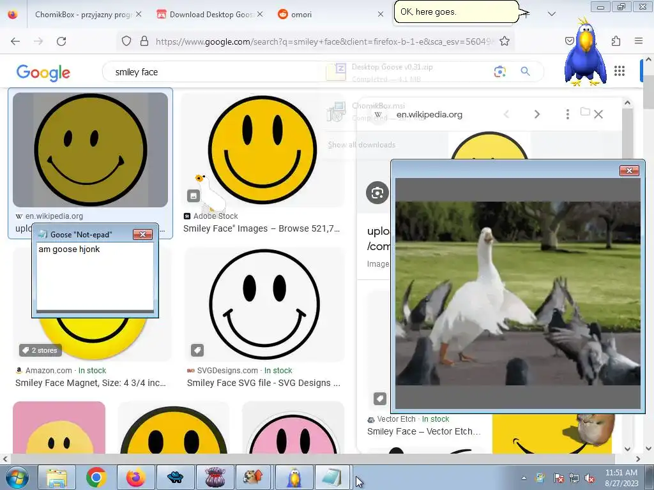
Task: Click scroll-down arrow of preview panel scrollbar
Action: pos(627,449)
